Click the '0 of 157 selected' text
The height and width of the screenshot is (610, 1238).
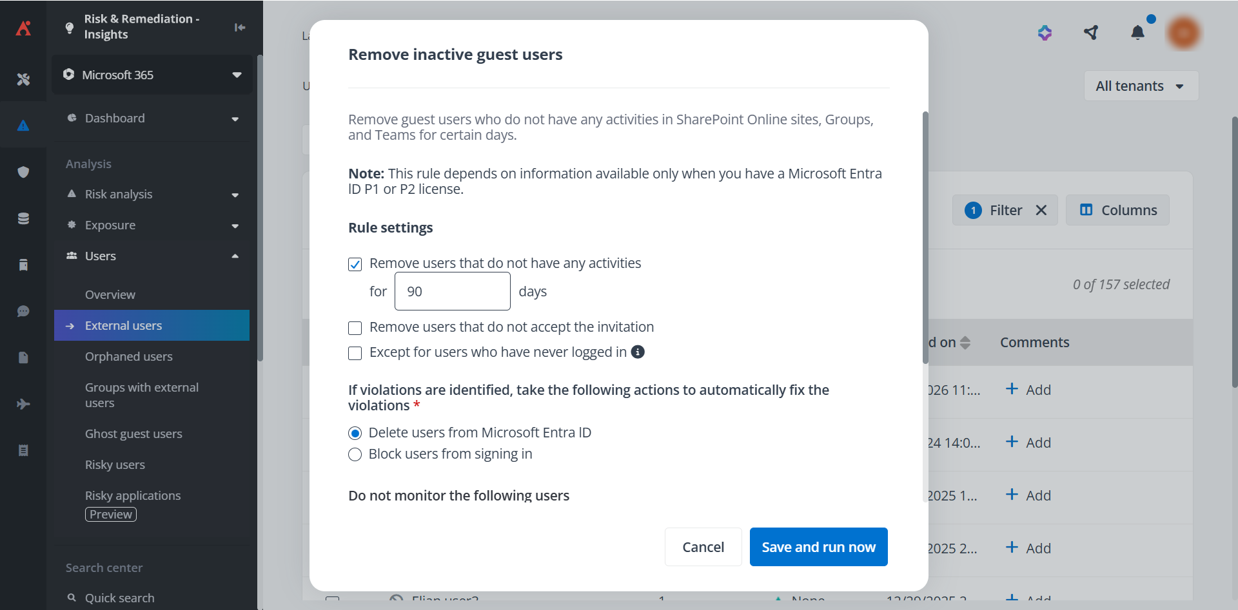1121,284
